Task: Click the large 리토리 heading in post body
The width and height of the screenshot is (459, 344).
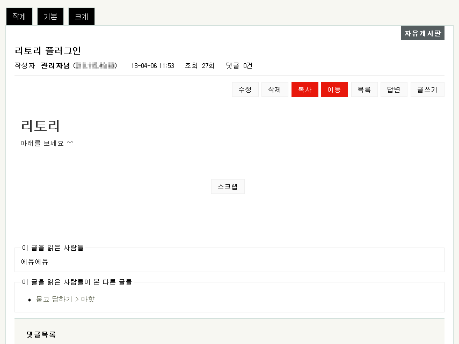Action: 40,126
